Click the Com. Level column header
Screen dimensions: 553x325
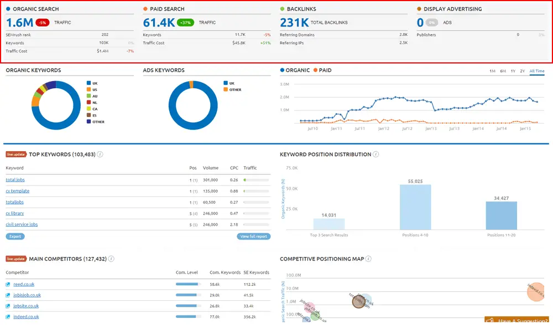coord(187,273)
